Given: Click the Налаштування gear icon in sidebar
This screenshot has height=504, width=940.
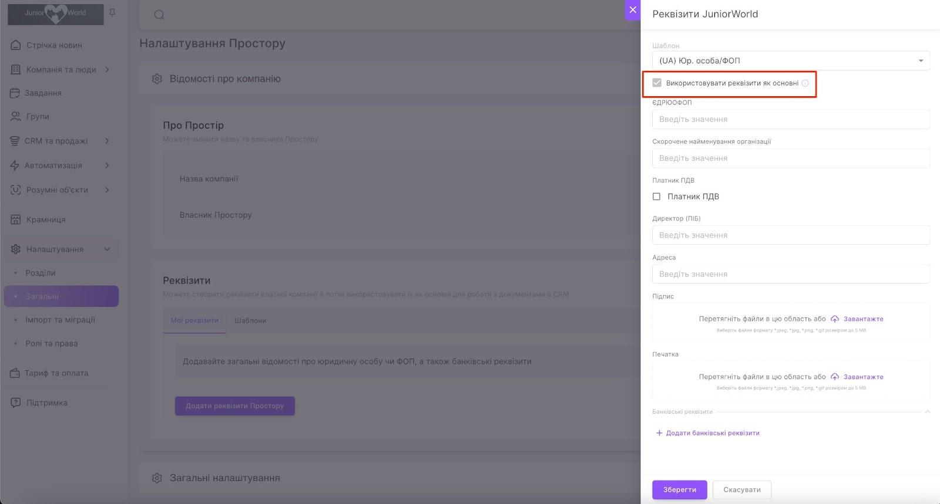Looking at the screenshot, I should click(x=16, y=249).
